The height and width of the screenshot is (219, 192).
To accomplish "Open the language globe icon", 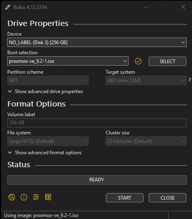I will [x=12, y=197].
